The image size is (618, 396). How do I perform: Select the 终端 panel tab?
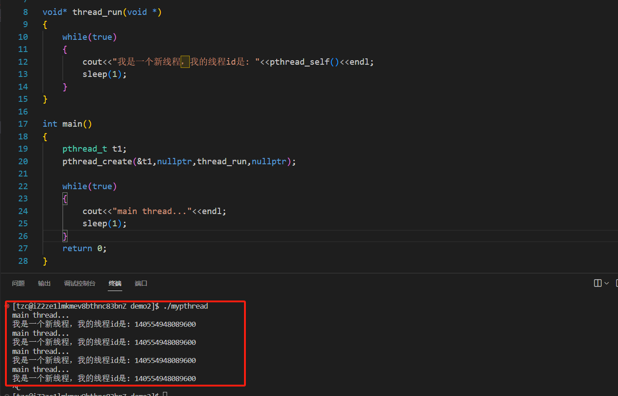pyautogui.click(x=115, y=283)
